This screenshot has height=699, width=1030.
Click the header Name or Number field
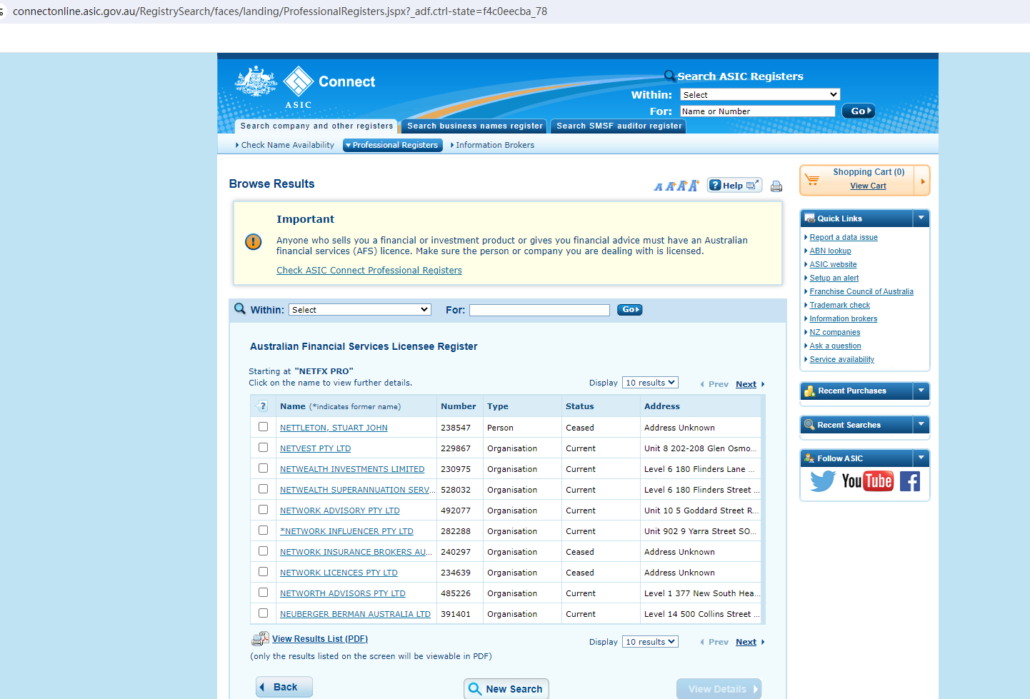(757, 111)
